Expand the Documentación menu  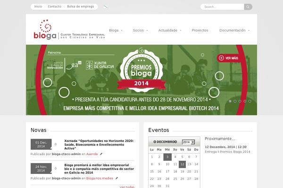coord(234,30)
